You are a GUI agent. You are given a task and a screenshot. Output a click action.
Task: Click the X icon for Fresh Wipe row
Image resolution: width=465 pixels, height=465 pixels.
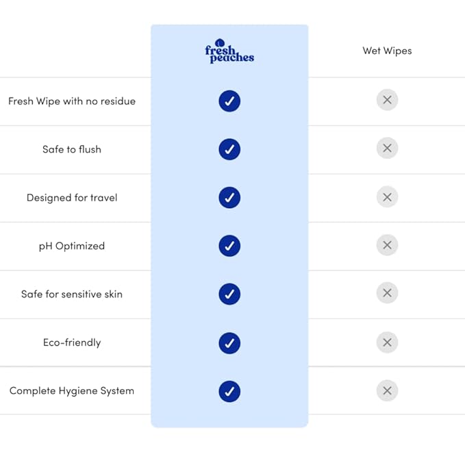click(x=387, y=101)
